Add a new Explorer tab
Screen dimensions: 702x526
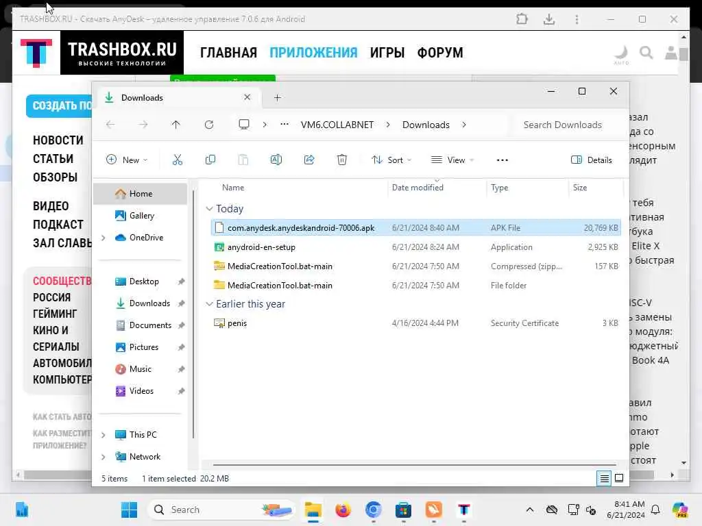click(277, 97)
